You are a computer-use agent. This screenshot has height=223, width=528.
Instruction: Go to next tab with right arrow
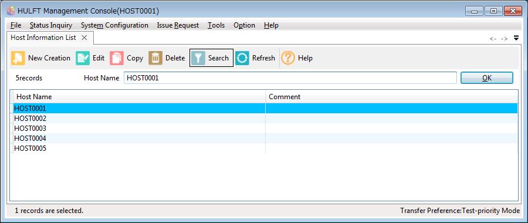pyautogui.click(x=504, y=39)
